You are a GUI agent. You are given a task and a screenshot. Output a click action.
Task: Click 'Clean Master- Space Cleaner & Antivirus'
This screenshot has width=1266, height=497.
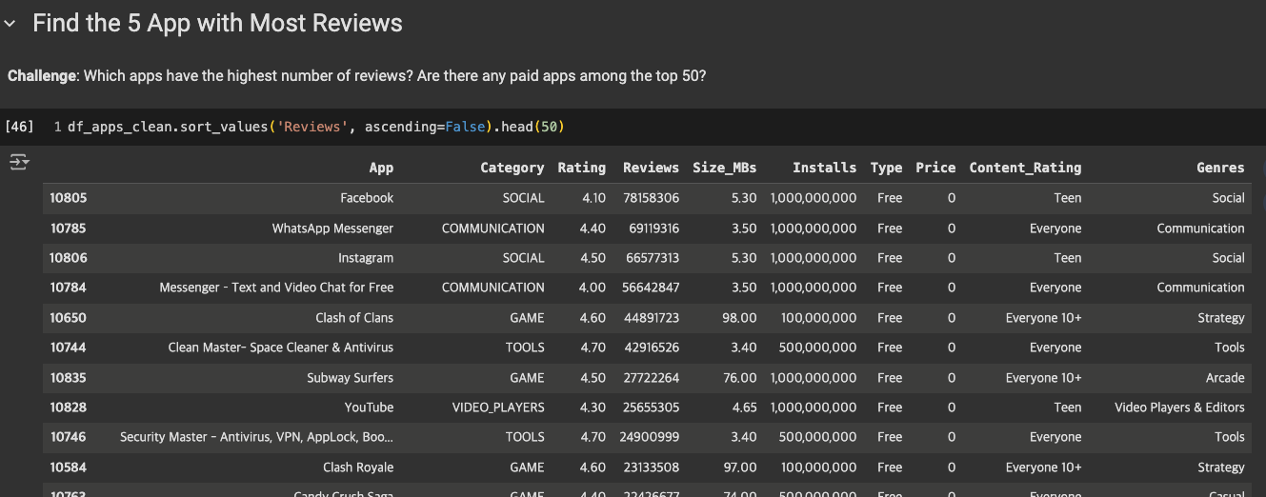[281, 348]
